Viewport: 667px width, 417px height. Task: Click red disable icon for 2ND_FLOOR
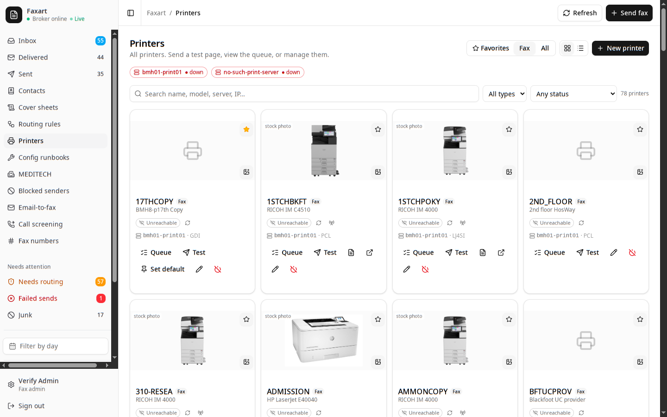(x=632, y=253)
